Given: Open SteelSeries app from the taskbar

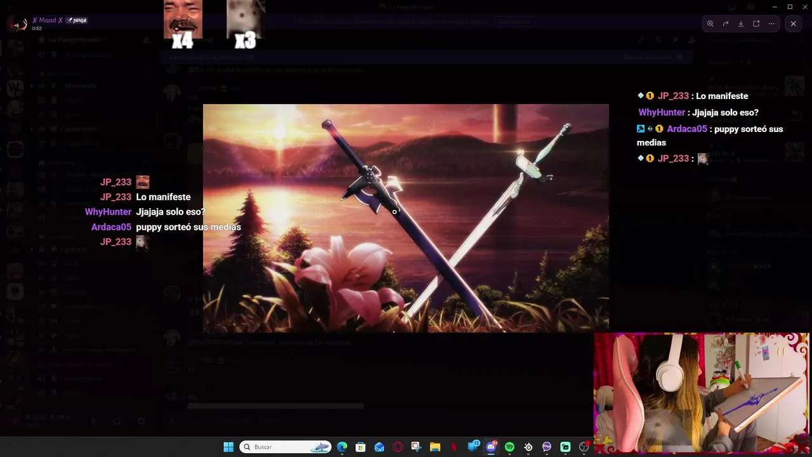Looking at the screenshot, I should [x=528, y=447].
